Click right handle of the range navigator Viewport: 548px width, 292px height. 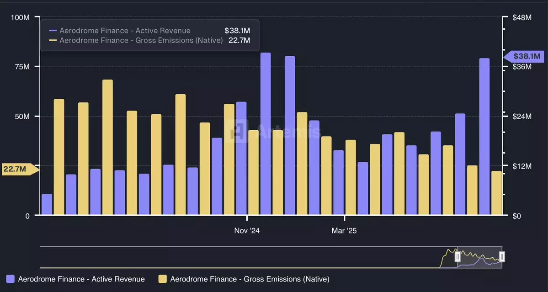501,257
